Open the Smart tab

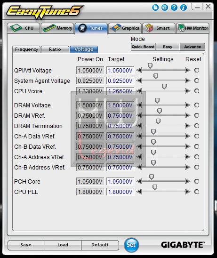coord(159,28)
